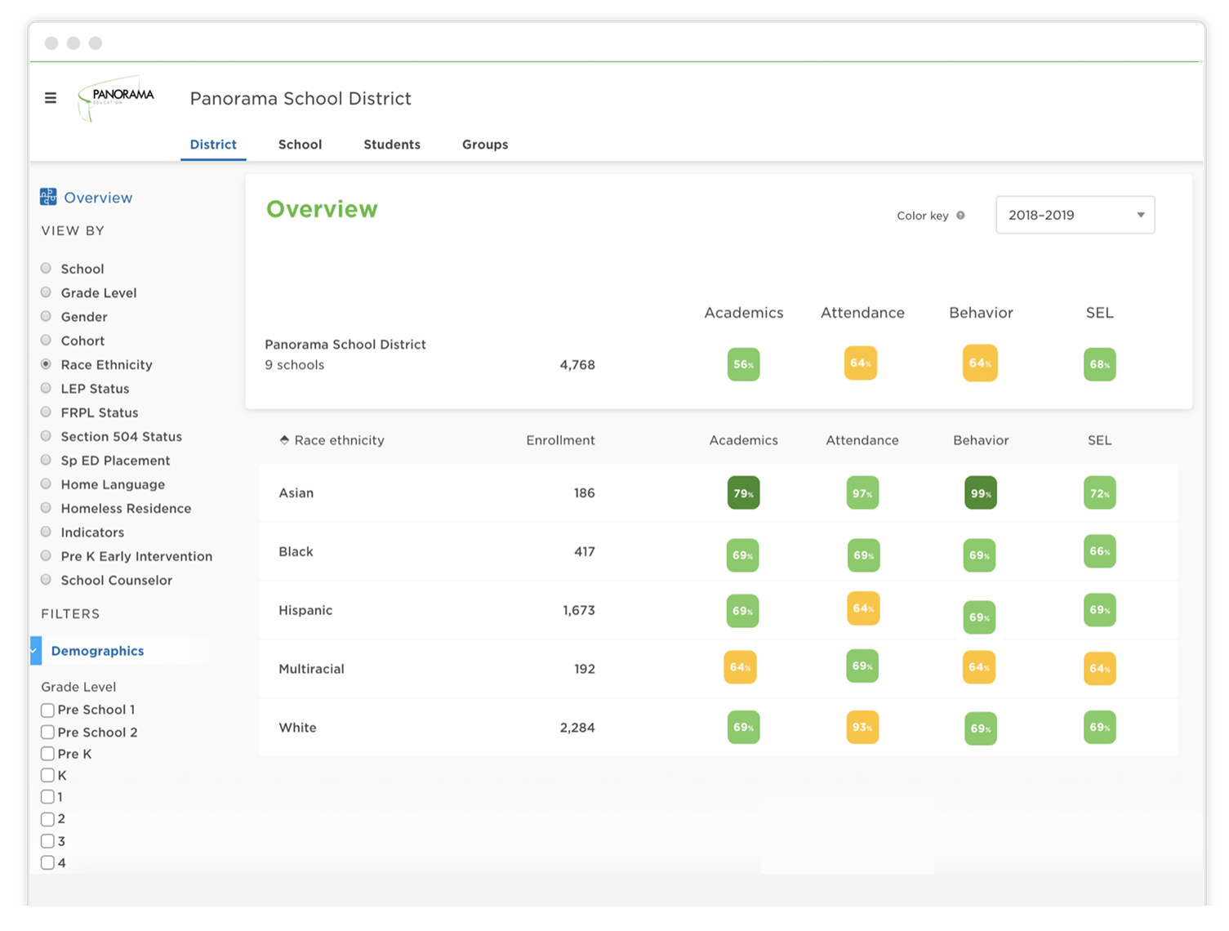Enable the Pre K grade filter
The width and height of the screenshot is (1229, 931).
point(47,753)
